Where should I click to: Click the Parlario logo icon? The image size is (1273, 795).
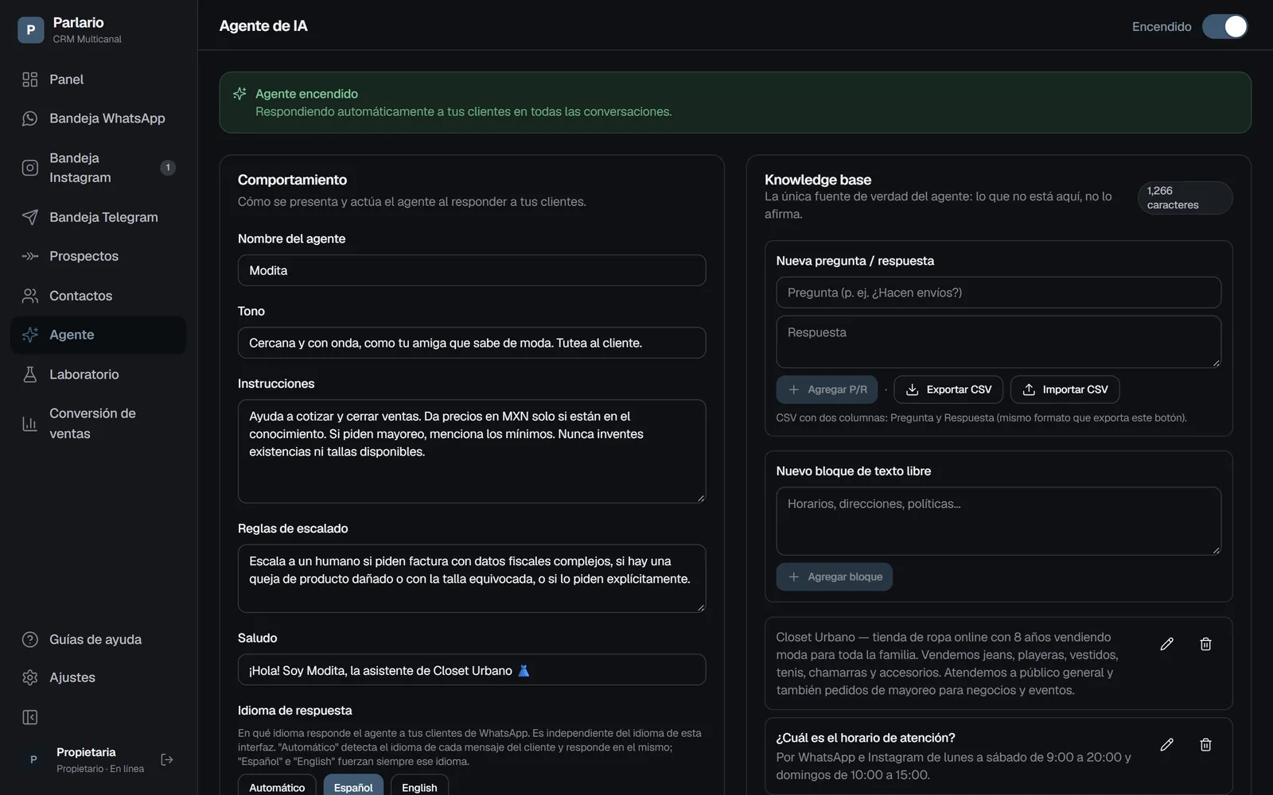point(30,29)
